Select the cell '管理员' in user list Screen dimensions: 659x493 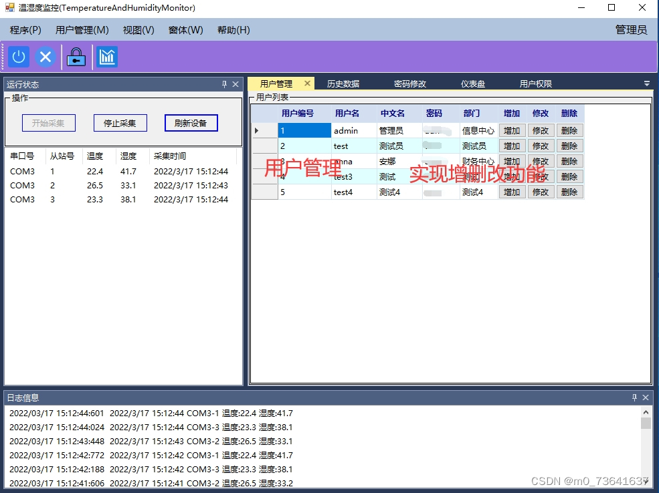(x=399, y=130)
